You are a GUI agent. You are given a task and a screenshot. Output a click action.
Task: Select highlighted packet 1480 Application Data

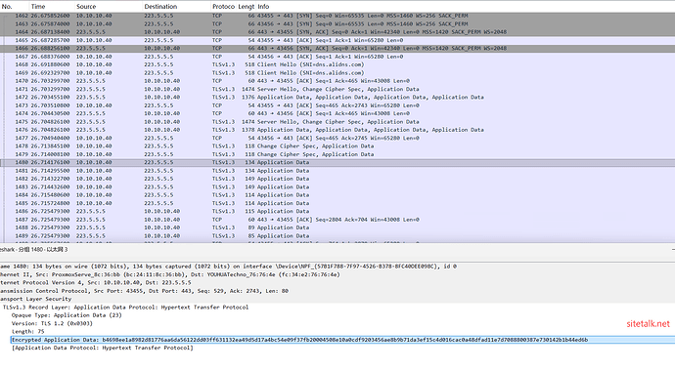coord(337,163)
